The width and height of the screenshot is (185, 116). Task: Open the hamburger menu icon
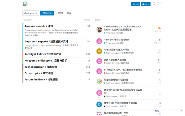[x=160, y=4]
